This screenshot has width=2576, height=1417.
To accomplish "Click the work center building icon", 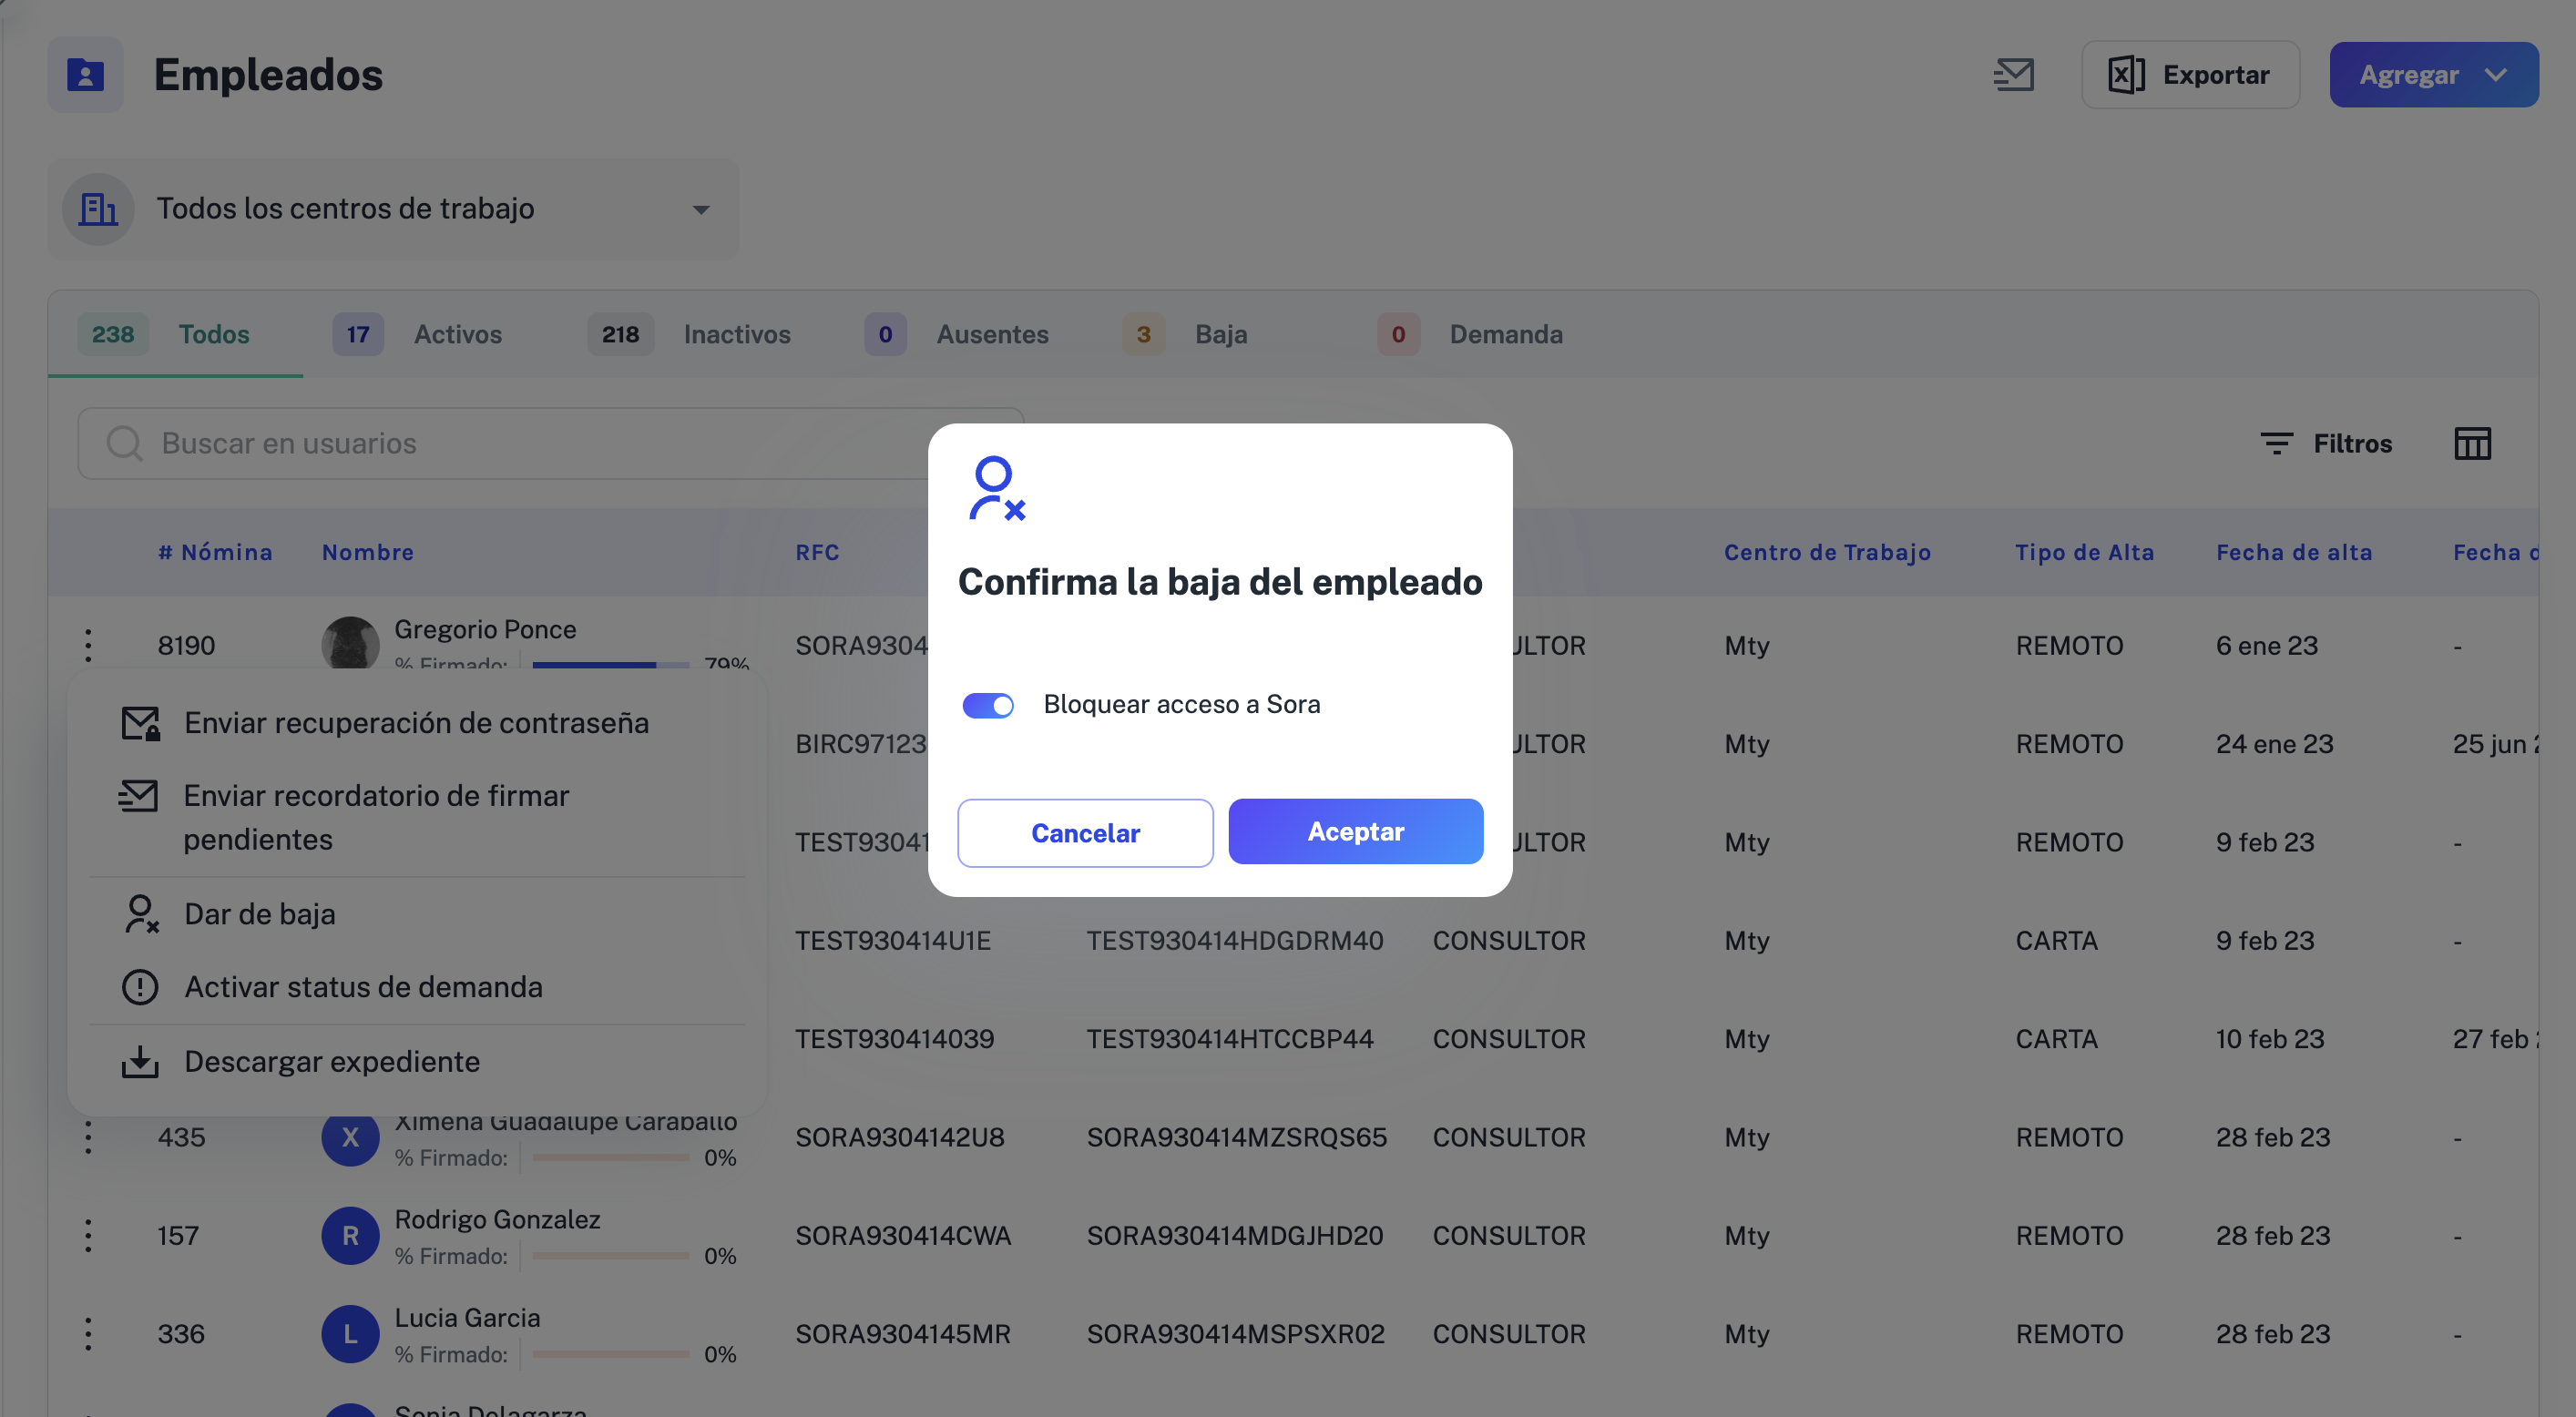I will point(98,209).
